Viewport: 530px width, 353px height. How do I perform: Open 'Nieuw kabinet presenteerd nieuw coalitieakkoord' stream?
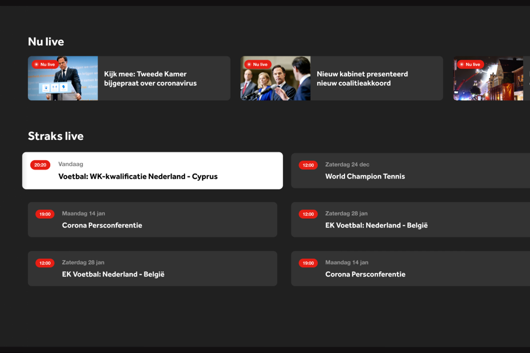362,79
